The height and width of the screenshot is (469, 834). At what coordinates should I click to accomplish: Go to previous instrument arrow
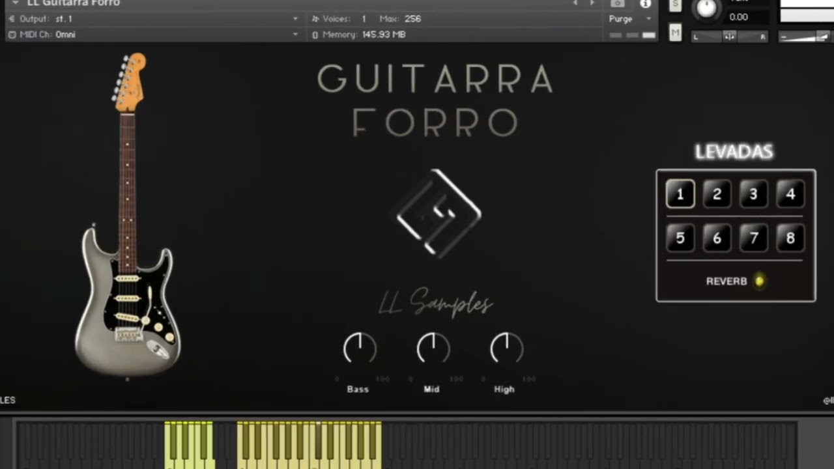tap(575, 3)
